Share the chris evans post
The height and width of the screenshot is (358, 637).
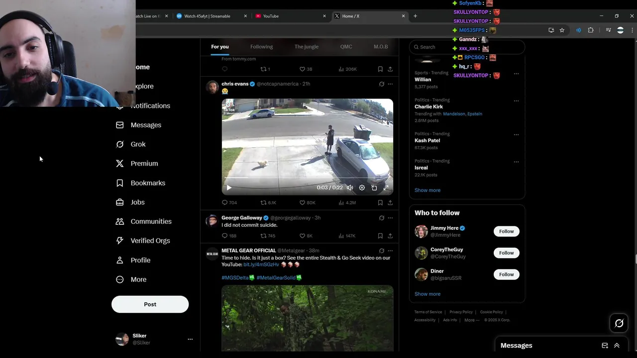click(x=390, y=202)
